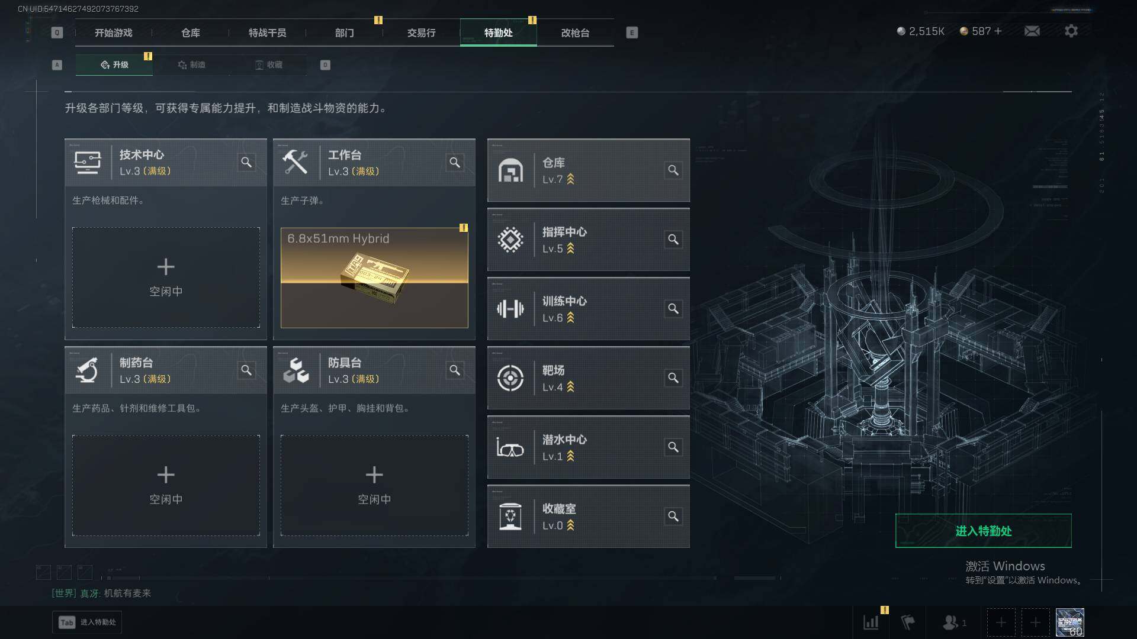Select the 潜水中心 Lv.1 upgrade row
Screen dimensions: 1137x639
(x=588, y=447)
